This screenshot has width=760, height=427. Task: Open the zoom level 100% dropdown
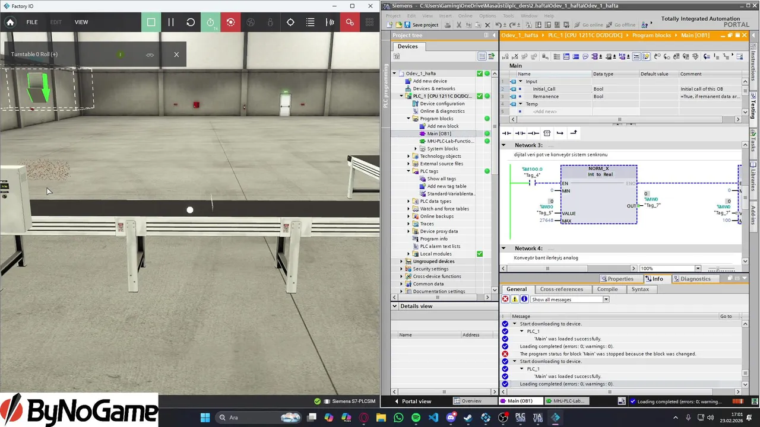click(698, 269)
